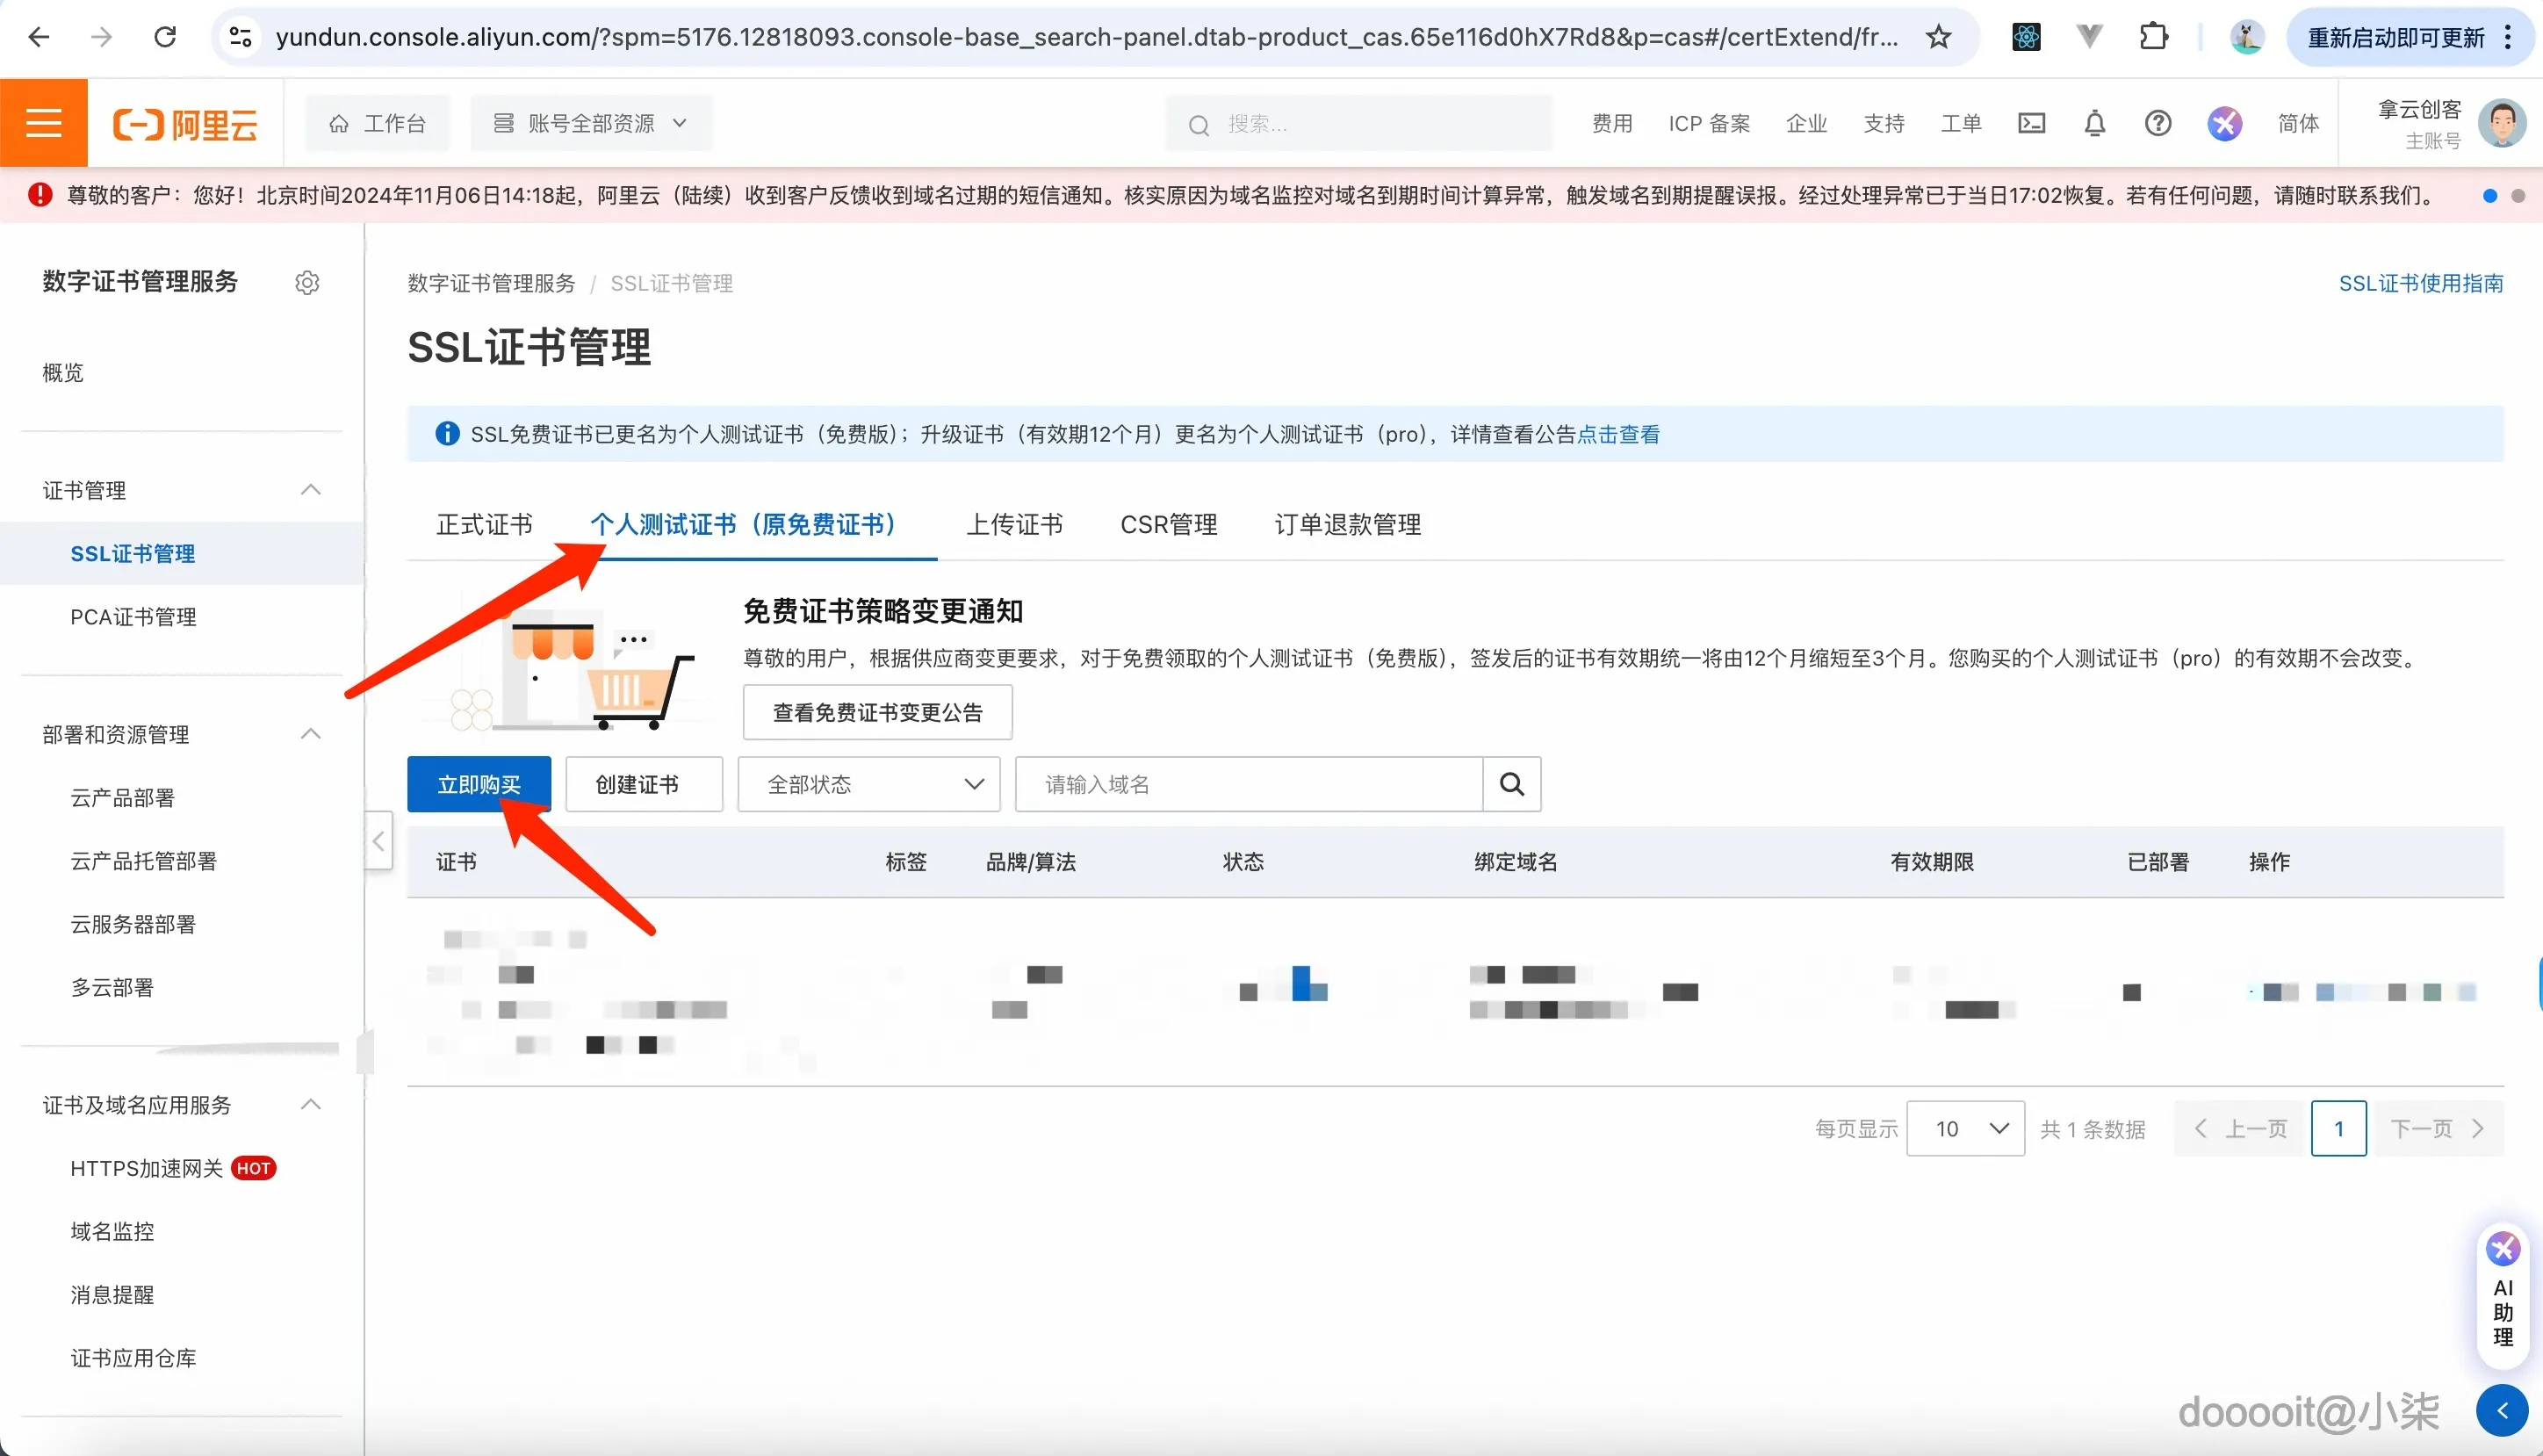This screenshot has height=1456, width=2543.
Task: Open the Cloud Shell terminal icon
Action: click(x=2031, y=122)
